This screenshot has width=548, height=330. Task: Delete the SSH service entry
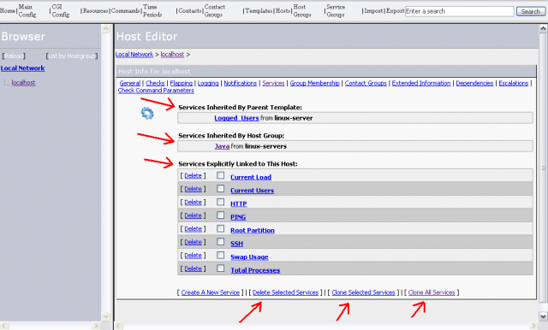[193, 242]
